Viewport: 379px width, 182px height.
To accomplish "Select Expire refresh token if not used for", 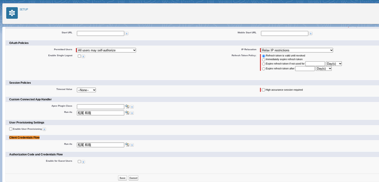I will [x=264, y=64].
